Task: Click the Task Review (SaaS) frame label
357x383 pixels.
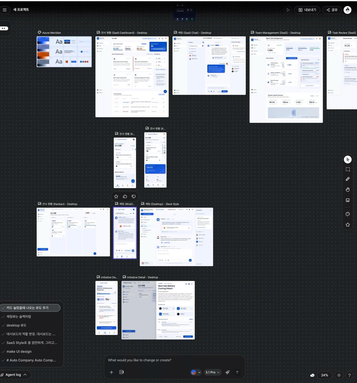Action: [342, 33]
